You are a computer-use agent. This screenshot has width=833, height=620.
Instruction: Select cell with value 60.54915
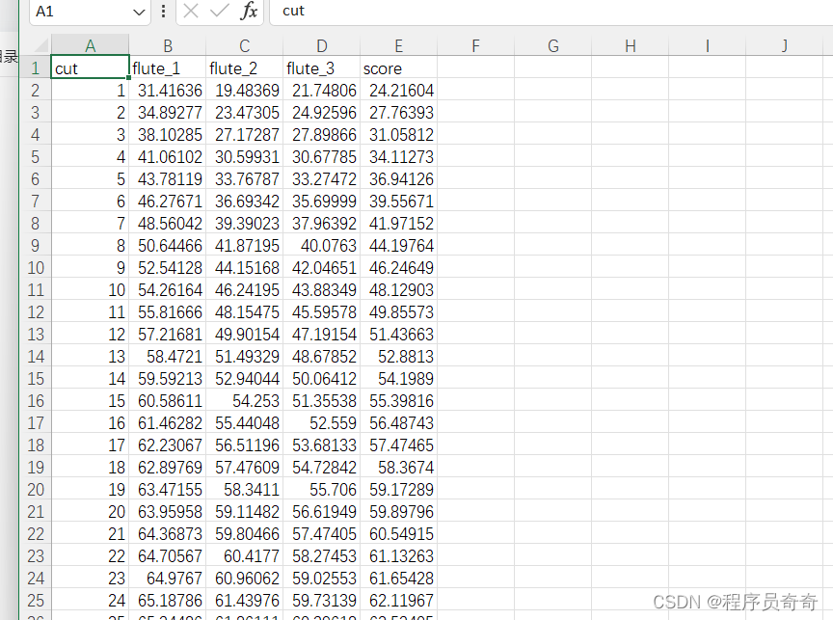(398, 533)
